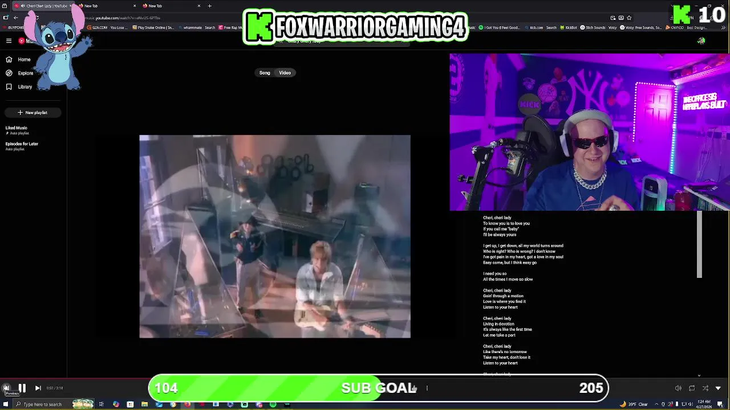Open a new browser tab with plus
Screen dimensions: 730x410
(x=209, y=6)
